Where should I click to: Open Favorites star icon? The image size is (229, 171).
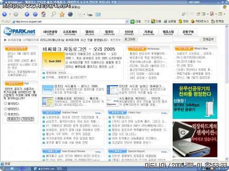[x=62, y=14]
